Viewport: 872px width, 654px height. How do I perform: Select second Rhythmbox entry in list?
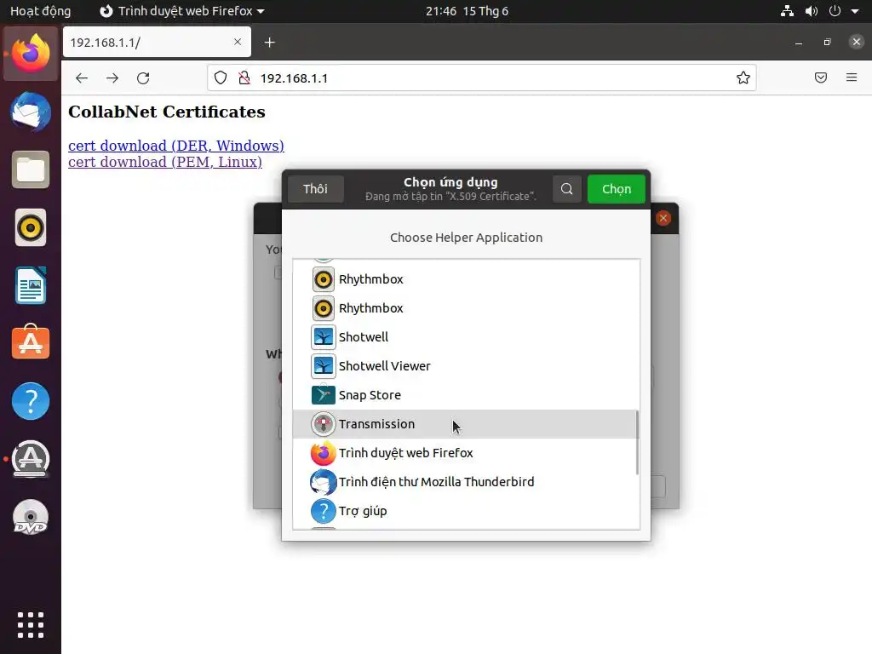466,308
